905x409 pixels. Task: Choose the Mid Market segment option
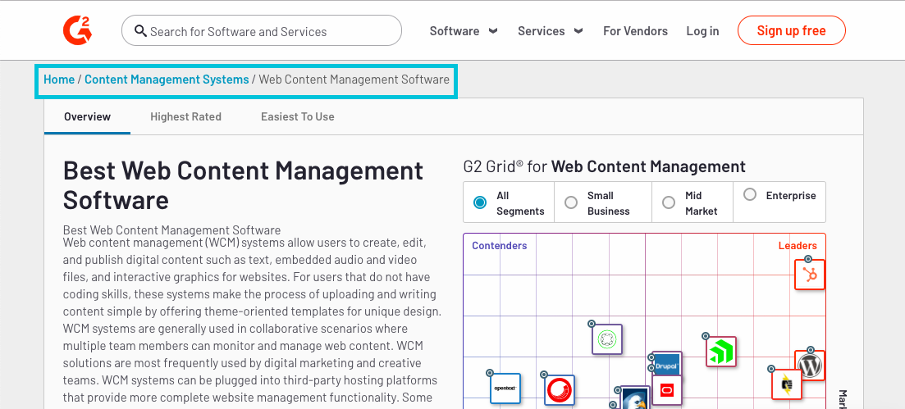point(669,202)
